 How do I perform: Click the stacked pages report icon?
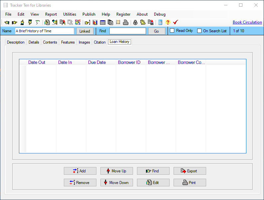click(110, 22)
